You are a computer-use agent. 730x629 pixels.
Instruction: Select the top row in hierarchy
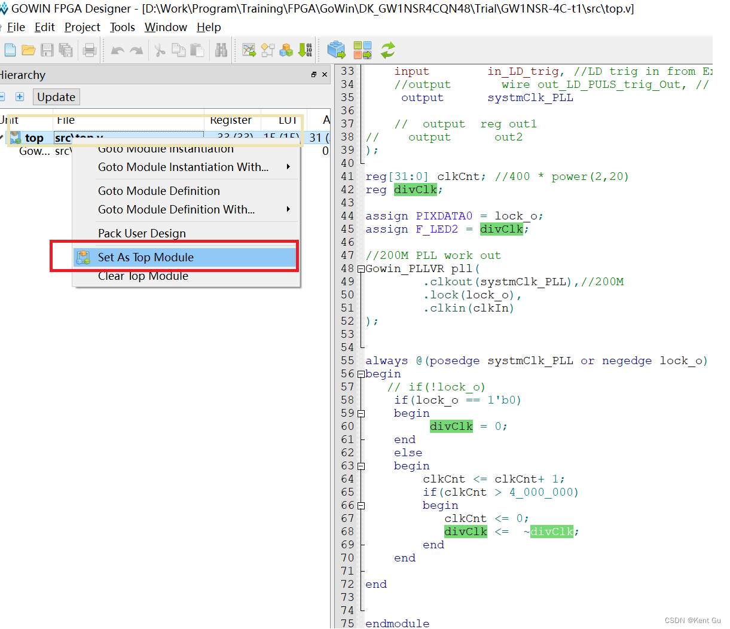tap(164, 138)
